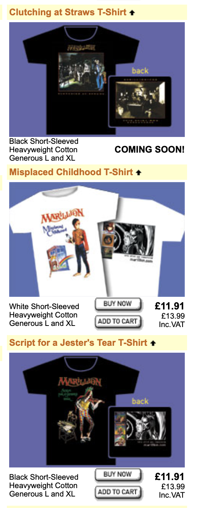The width and height of the screenshot is (197, 508).
Task: Click the up arrow beside Misplaced Childhood T-Shirt
Action: click(139, 173)
